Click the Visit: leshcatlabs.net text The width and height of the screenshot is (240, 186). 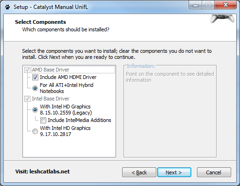click(43, 172)
